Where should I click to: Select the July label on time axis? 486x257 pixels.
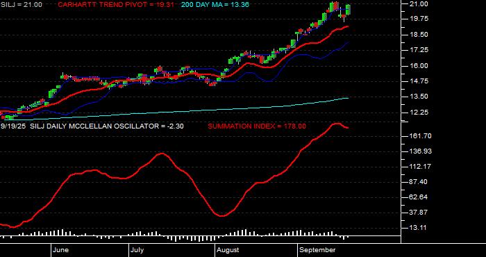pos(137,250)
